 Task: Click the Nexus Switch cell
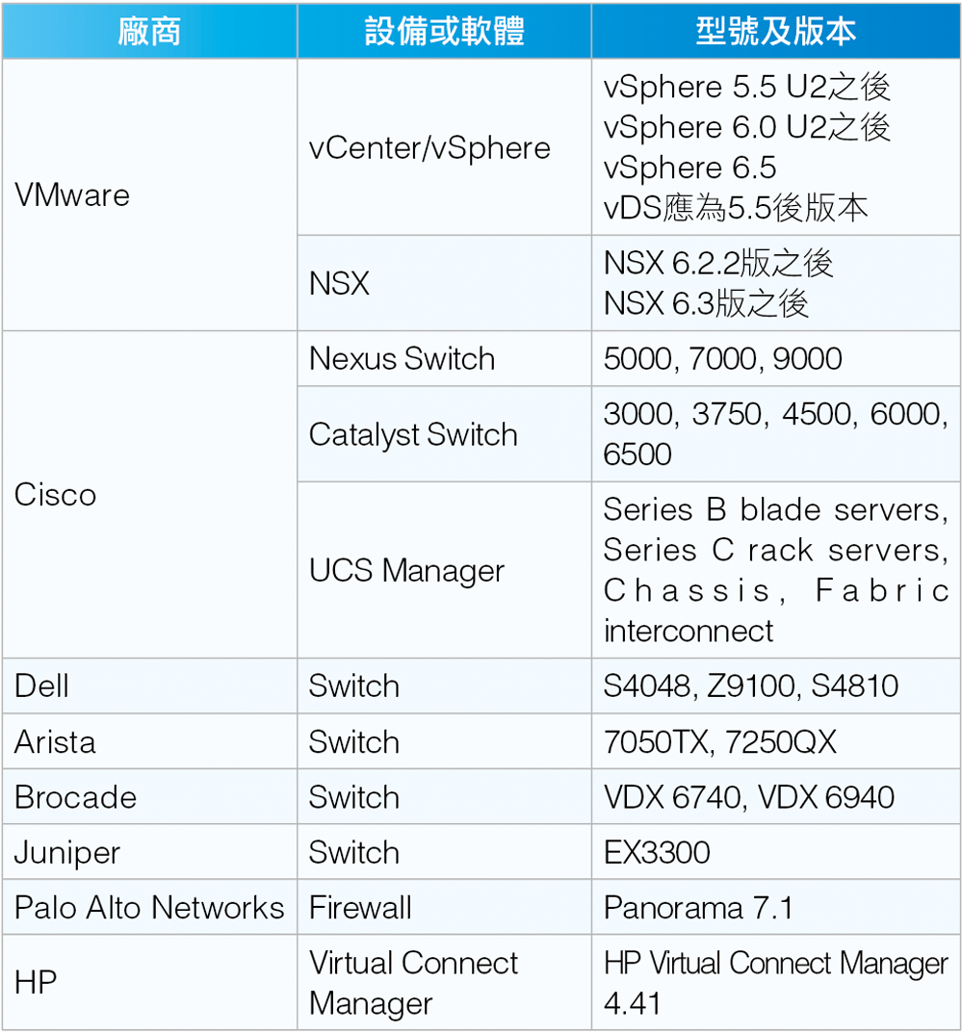tap(444, 359)
